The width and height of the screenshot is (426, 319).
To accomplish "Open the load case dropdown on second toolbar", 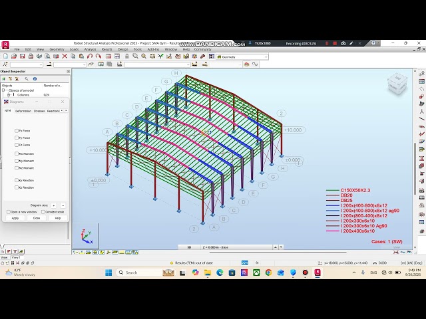I will [x=188, y=64].
